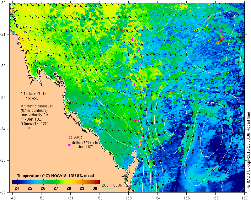Click the "Altimetric sealevel" caption line
251x201 pixels.
[37, 106]
